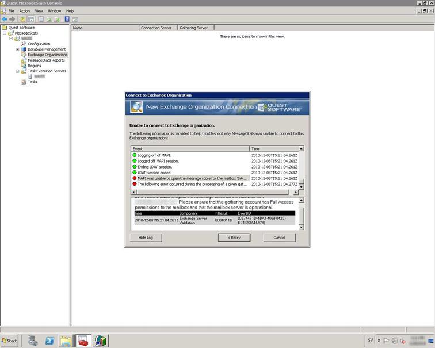Click the Retry button in the dialog
435x348 pixels.
click(234, 238)
